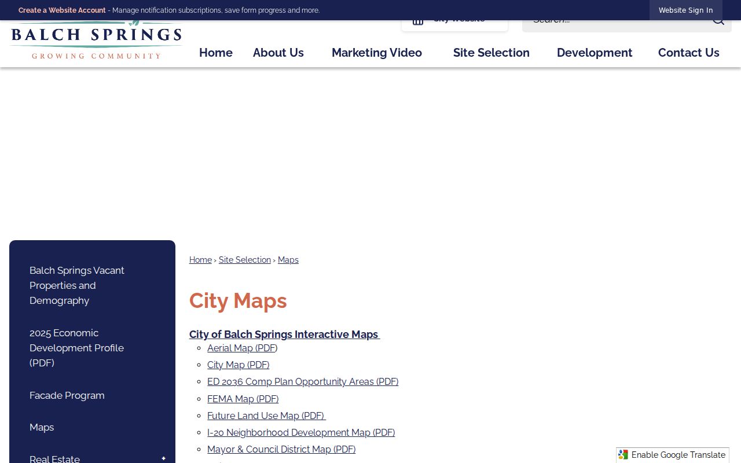Viewport: 741px width, 463px height.
Task: Go to Home via the breadcrumb trail
Action: point(200,260)
